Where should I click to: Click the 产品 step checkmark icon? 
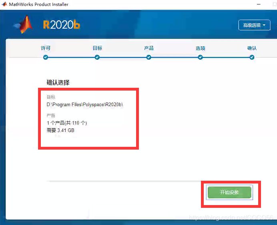click(149, 57)
